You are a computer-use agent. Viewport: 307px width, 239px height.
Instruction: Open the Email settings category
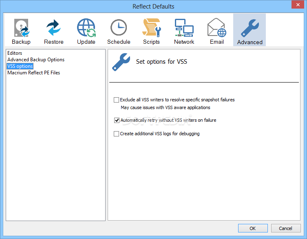[217, 30]
